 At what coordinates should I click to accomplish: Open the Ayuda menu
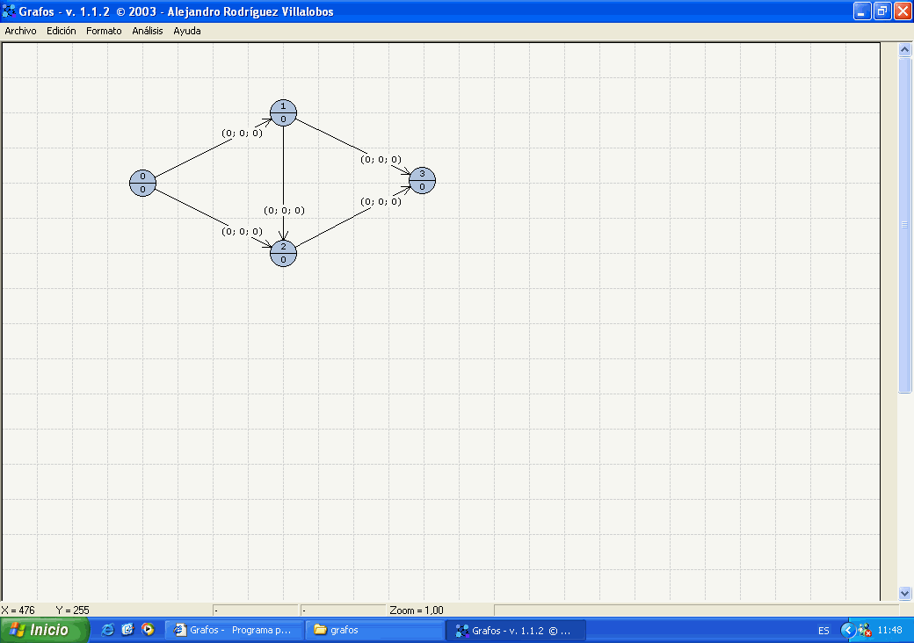coord(187,31)
